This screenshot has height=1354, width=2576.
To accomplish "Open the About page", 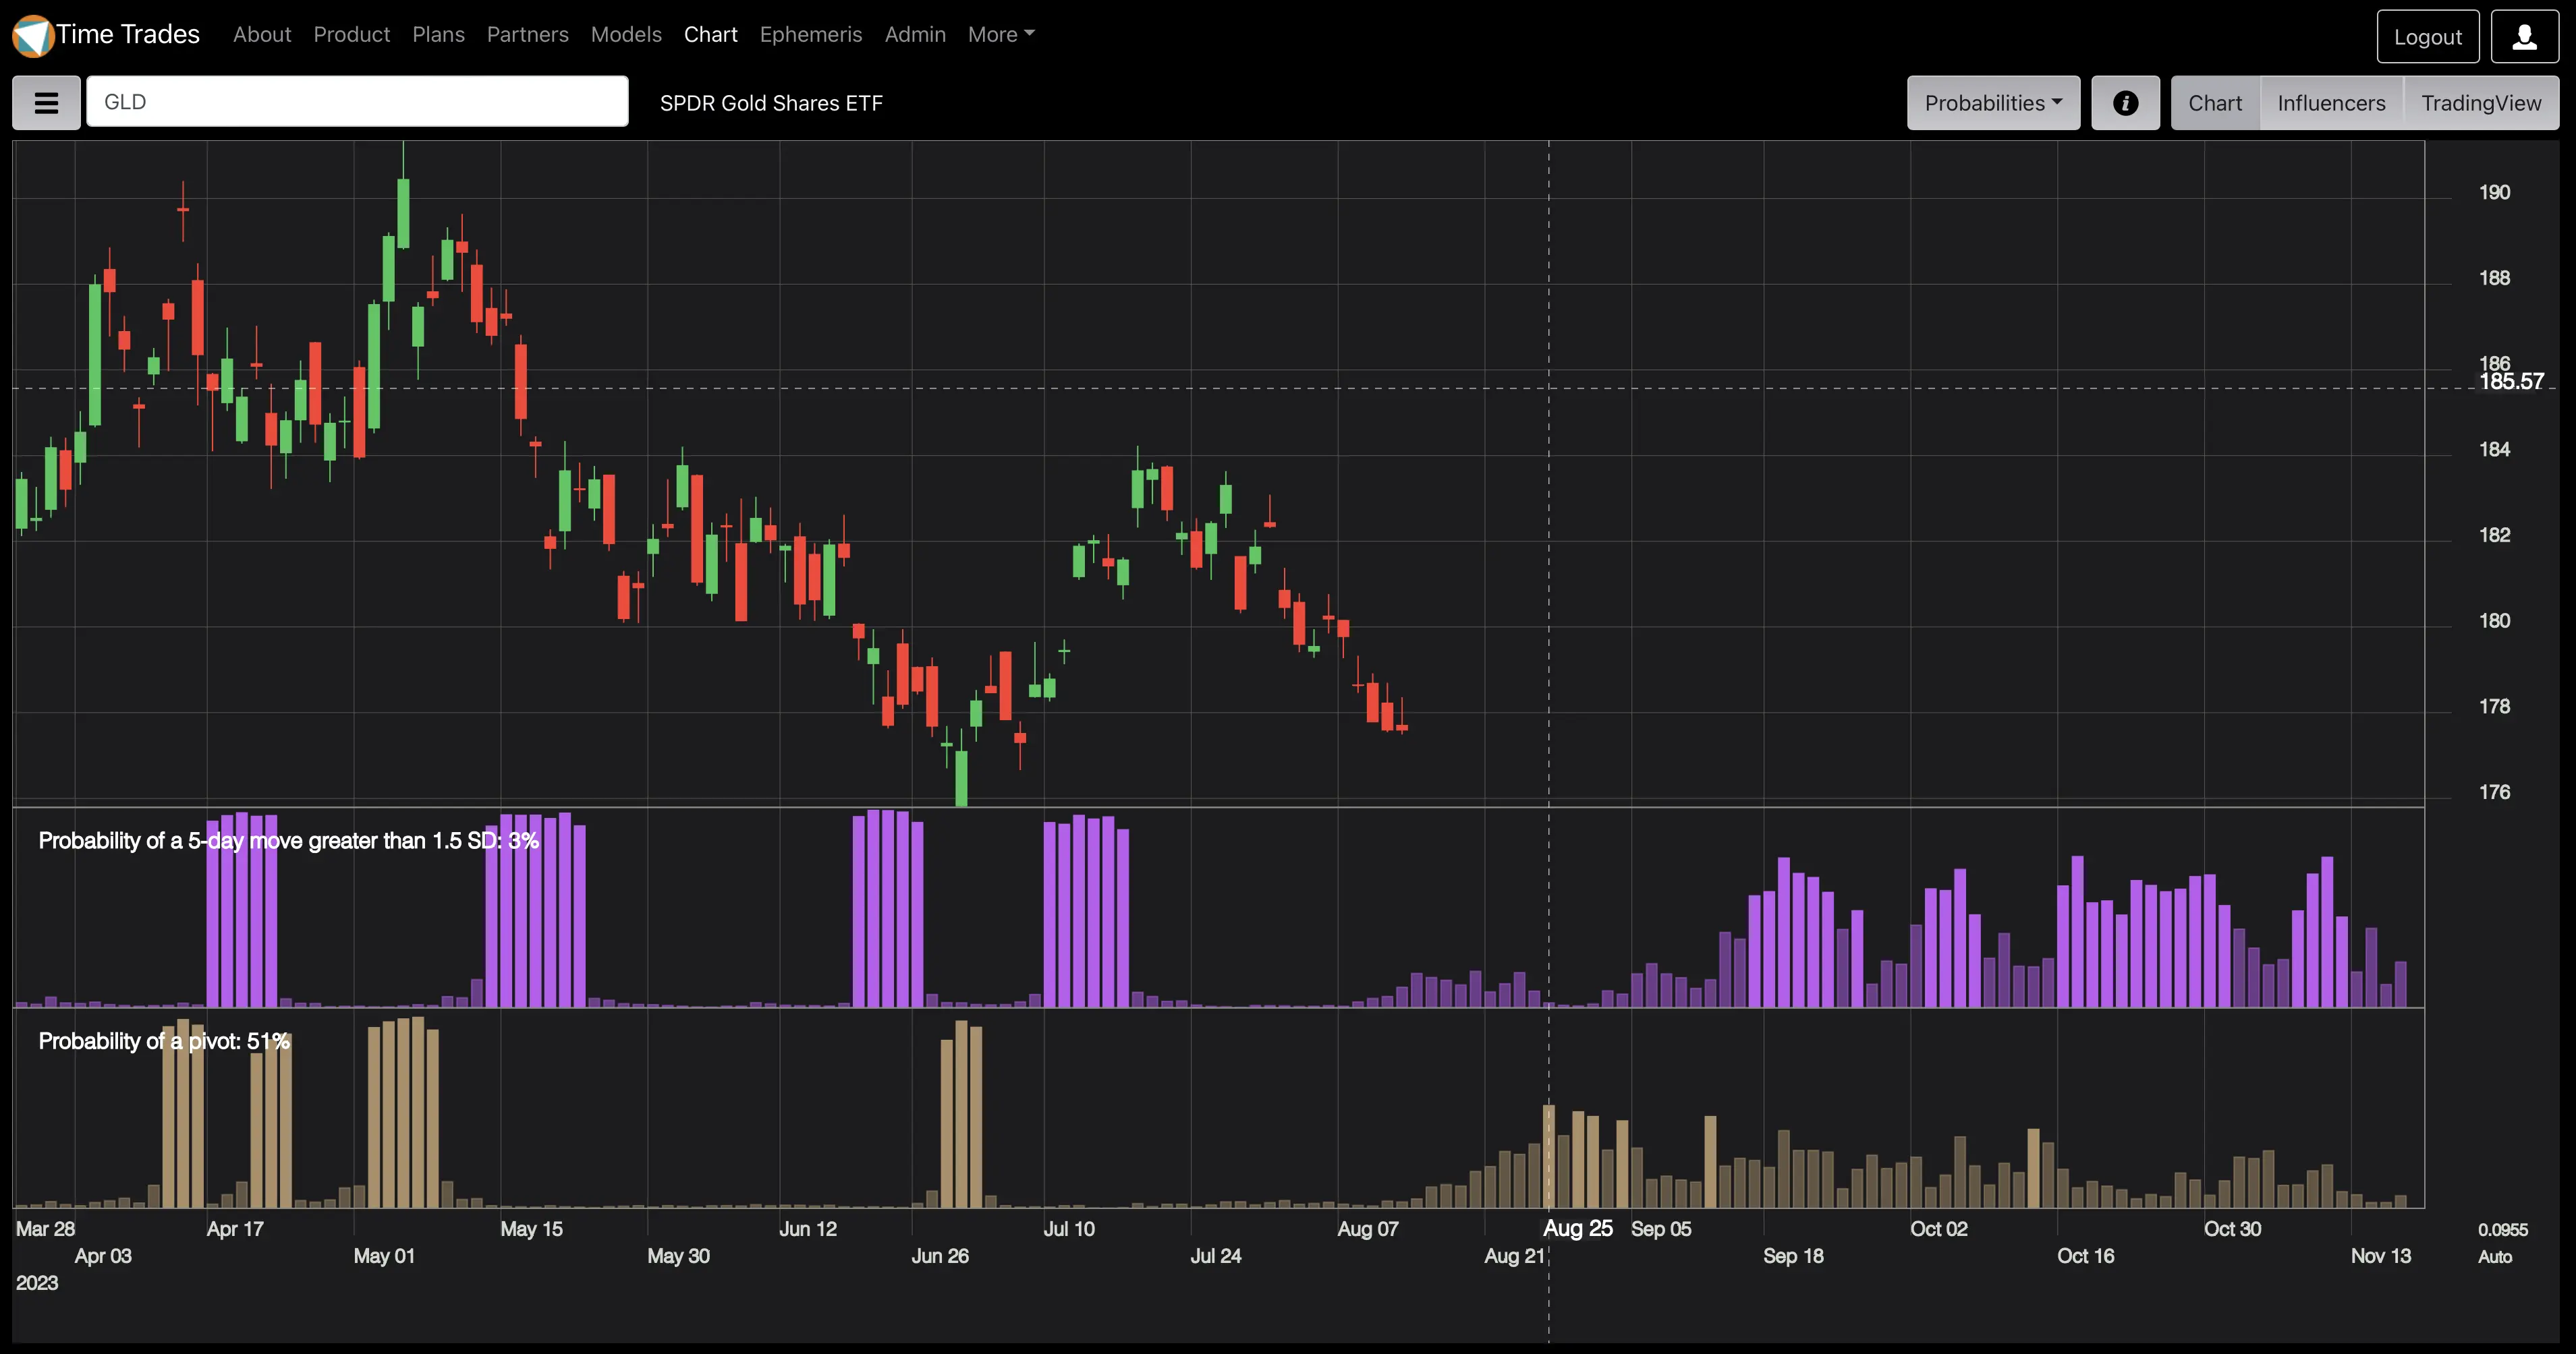I will tap(262, 34).
